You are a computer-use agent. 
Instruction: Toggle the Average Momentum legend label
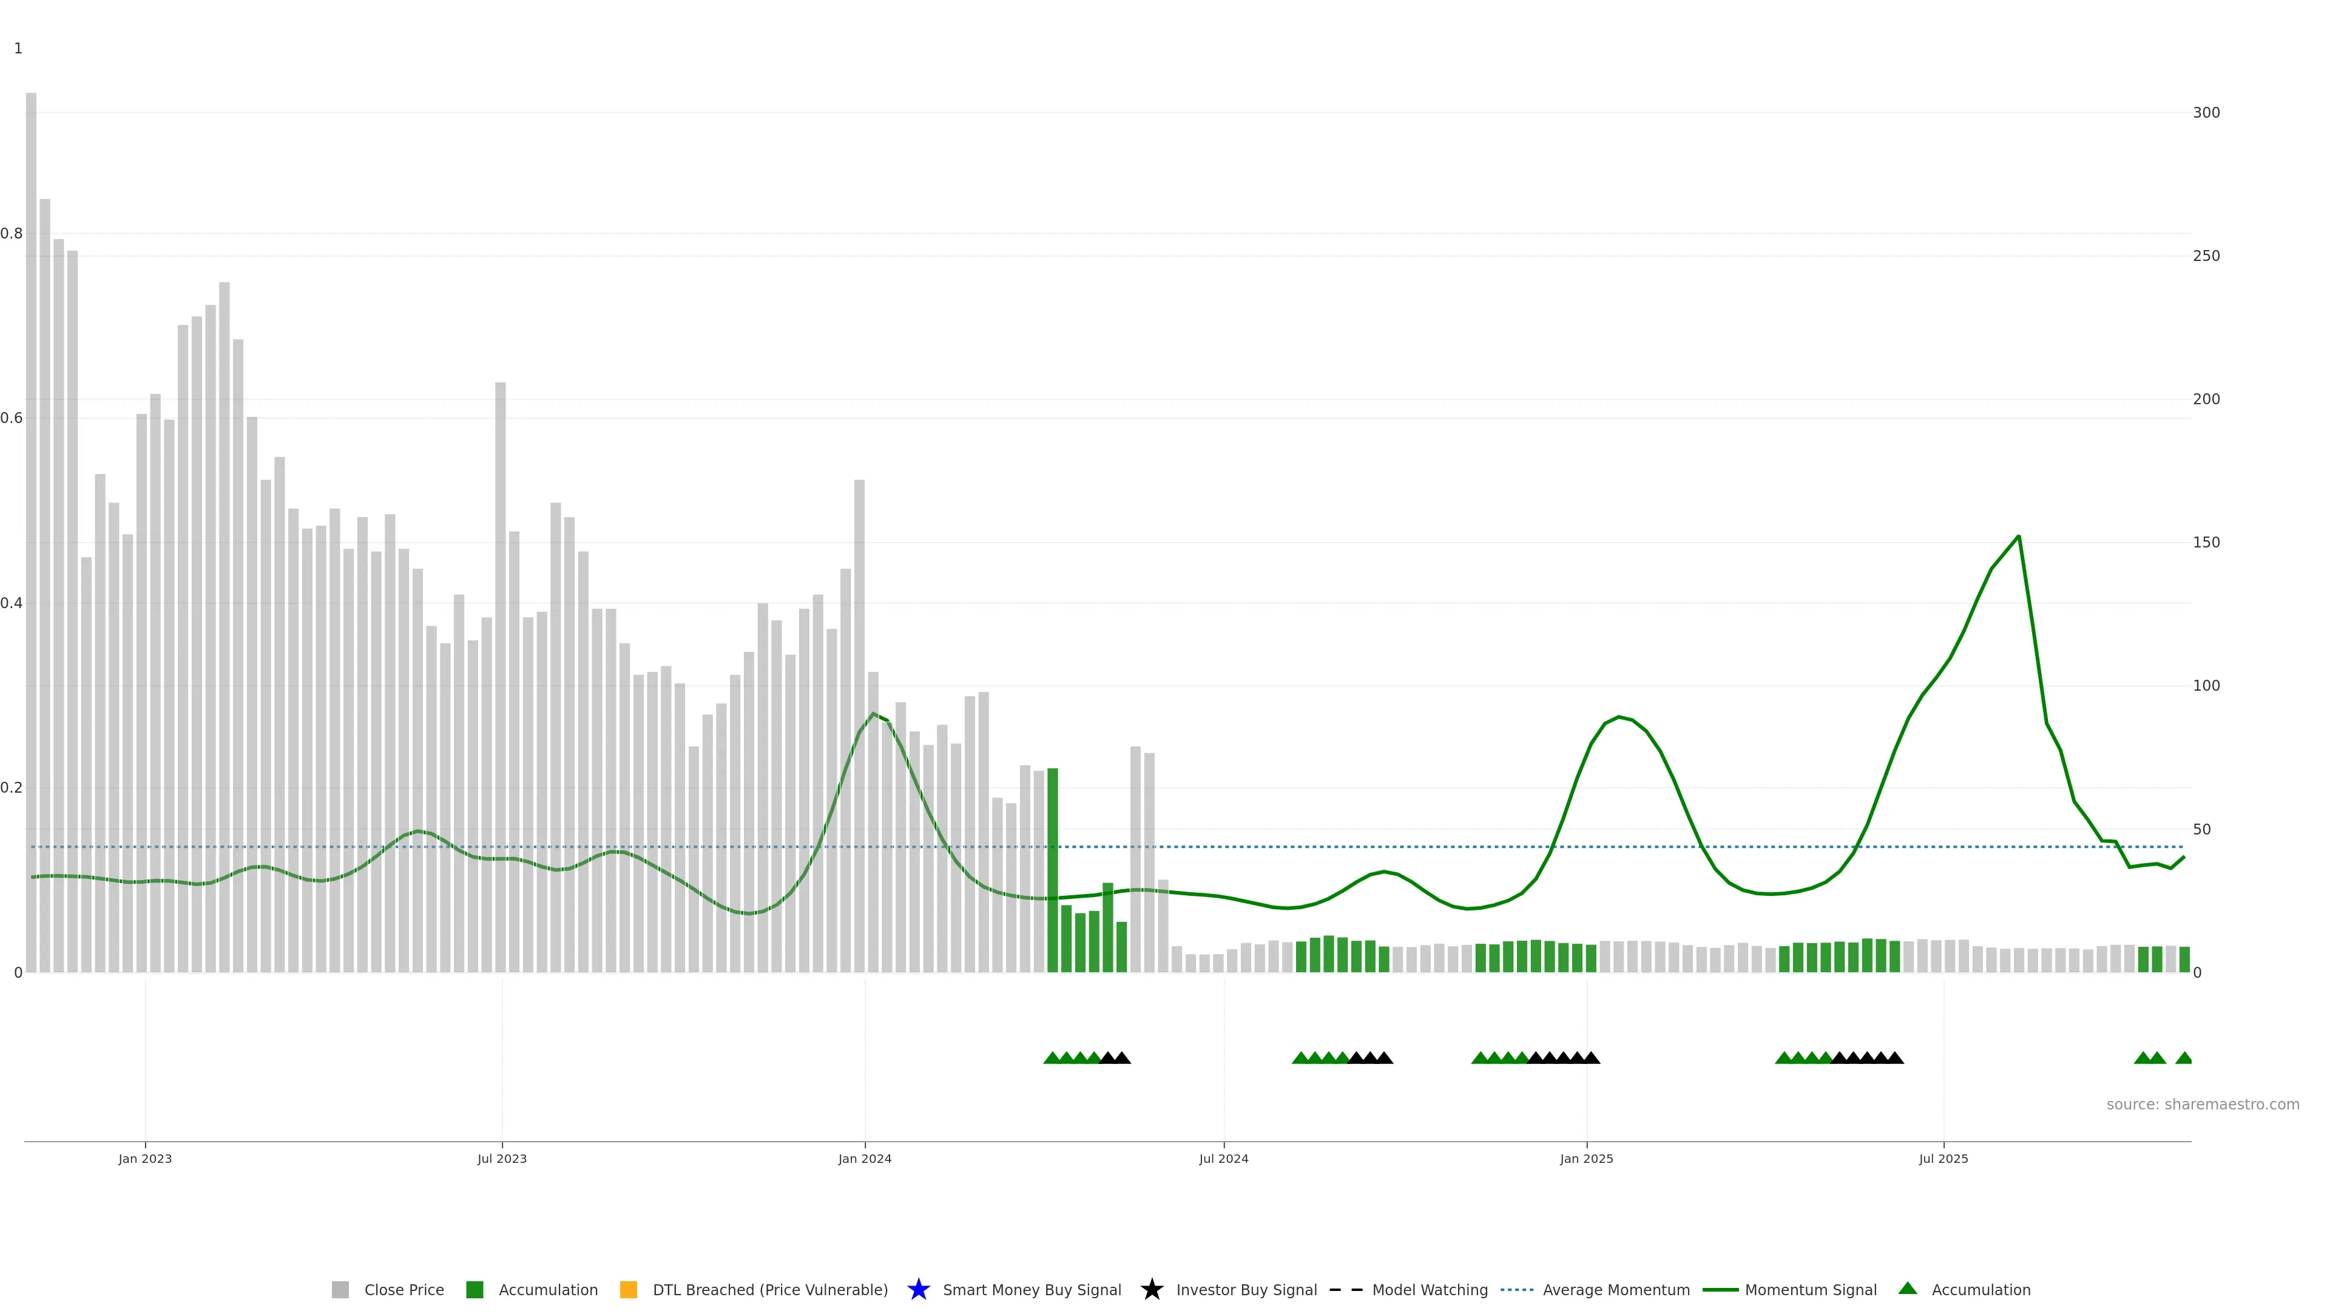tap(1615, 1289)
